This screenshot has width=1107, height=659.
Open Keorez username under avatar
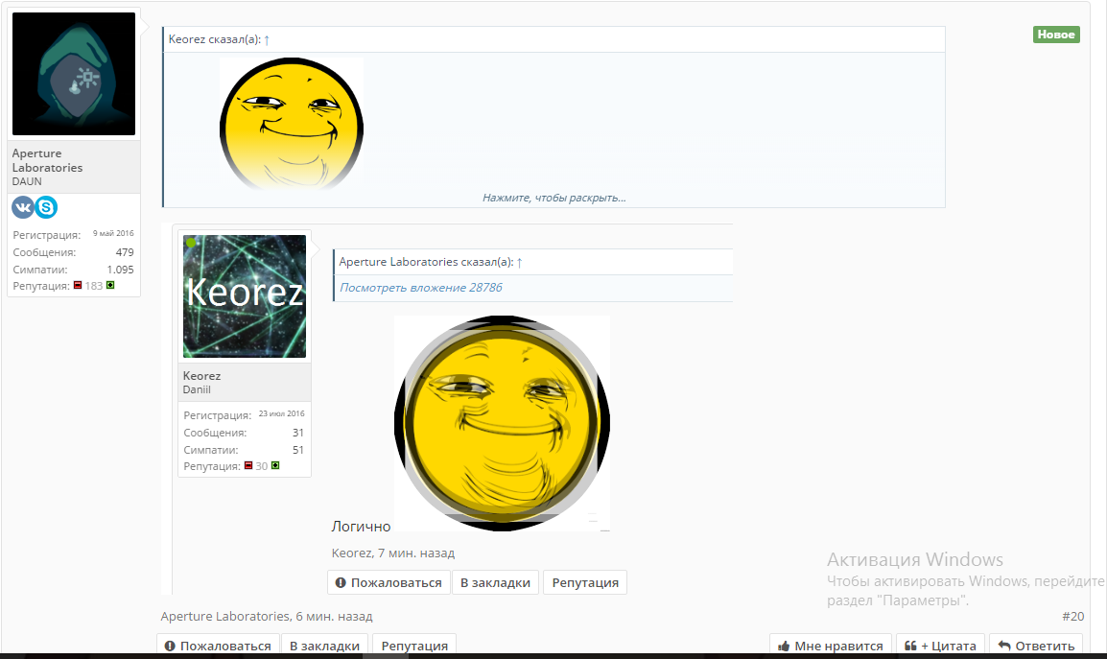pyautogui.click(x=201, y=376)
